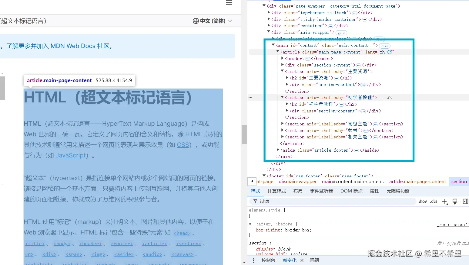Switch to the 样式 tab
Screen dimensions: 469x265
point(256,191)
